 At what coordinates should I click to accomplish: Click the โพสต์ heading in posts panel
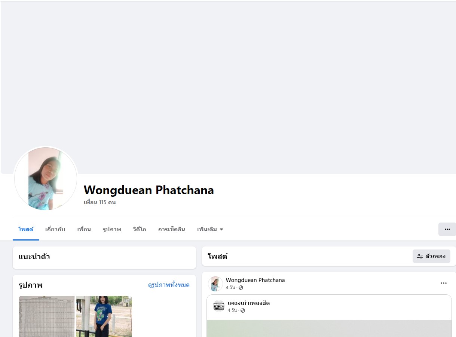(x=218, y=256)
